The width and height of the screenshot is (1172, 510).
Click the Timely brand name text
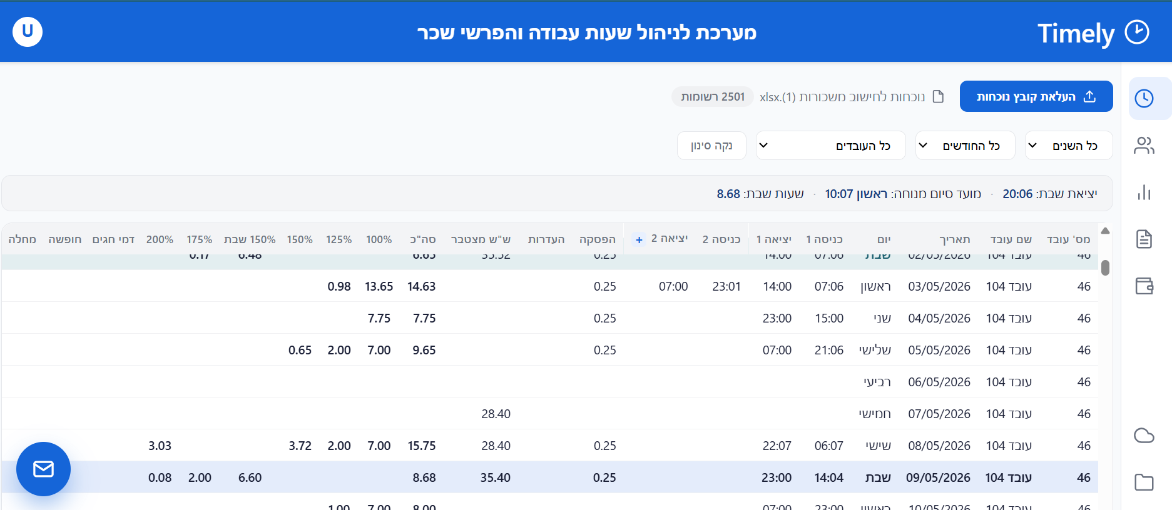pos(1076,33)
